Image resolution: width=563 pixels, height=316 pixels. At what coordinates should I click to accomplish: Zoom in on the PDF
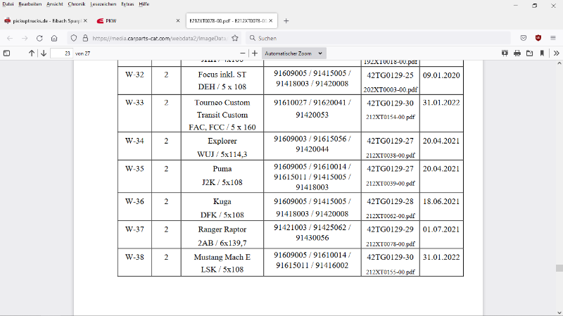point(255,53)
